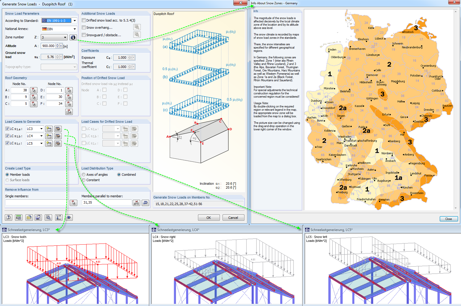Pick node E graphically in Roof Geometry
Screen dimensions: 461x306
[69, 97]
